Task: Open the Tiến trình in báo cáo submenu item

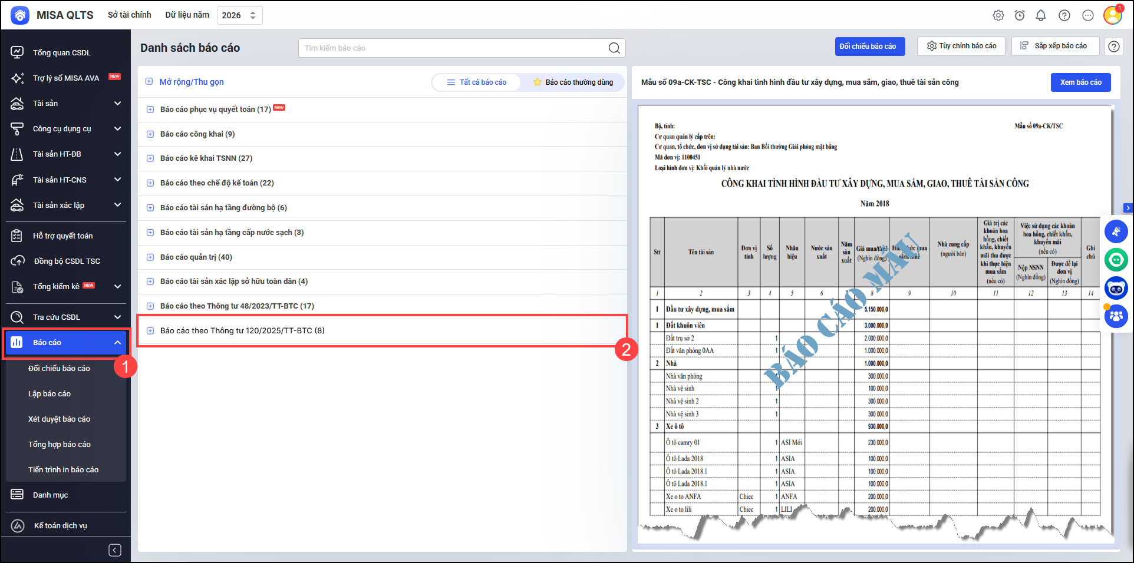Action: click(63, 470)
